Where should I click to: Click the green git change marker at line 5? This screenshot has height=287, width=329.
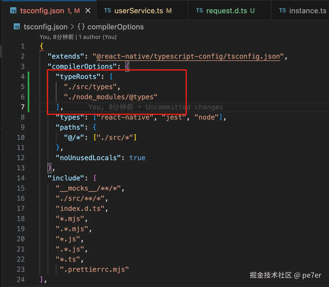pos(28,87)
